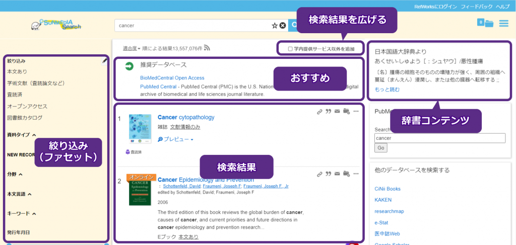Click the RSS feed icon beside result count
Viewport: 516px width, 245px height.
(x=207, y=48)
